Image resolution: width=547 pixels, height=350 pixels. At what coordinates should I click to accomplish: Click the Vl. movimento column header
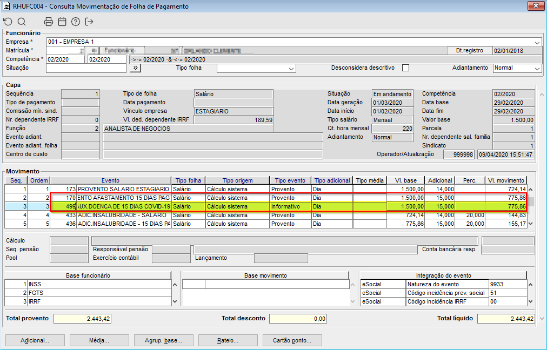click(505, 180)
